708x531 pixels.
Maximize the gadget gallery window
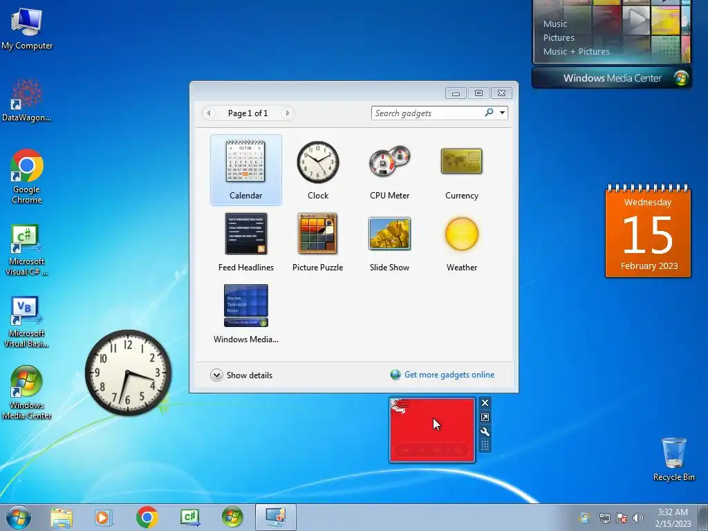pyautogui.click(x=478, y=93)
